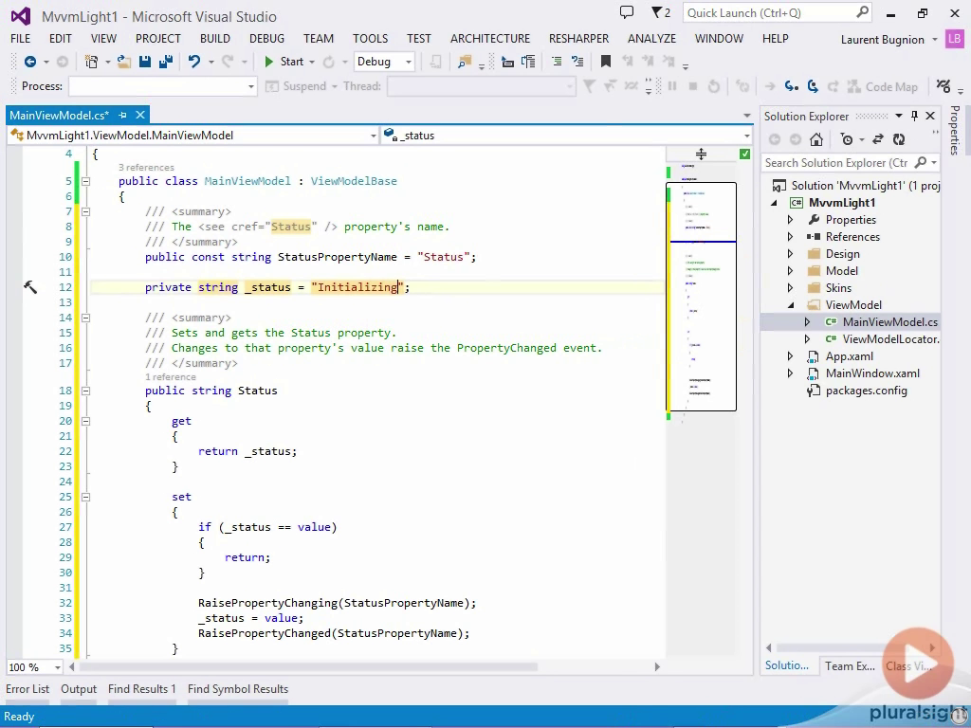971x728 pixels.
Task: Click the LB user account avatar
Action: click(x=954, y=39)
